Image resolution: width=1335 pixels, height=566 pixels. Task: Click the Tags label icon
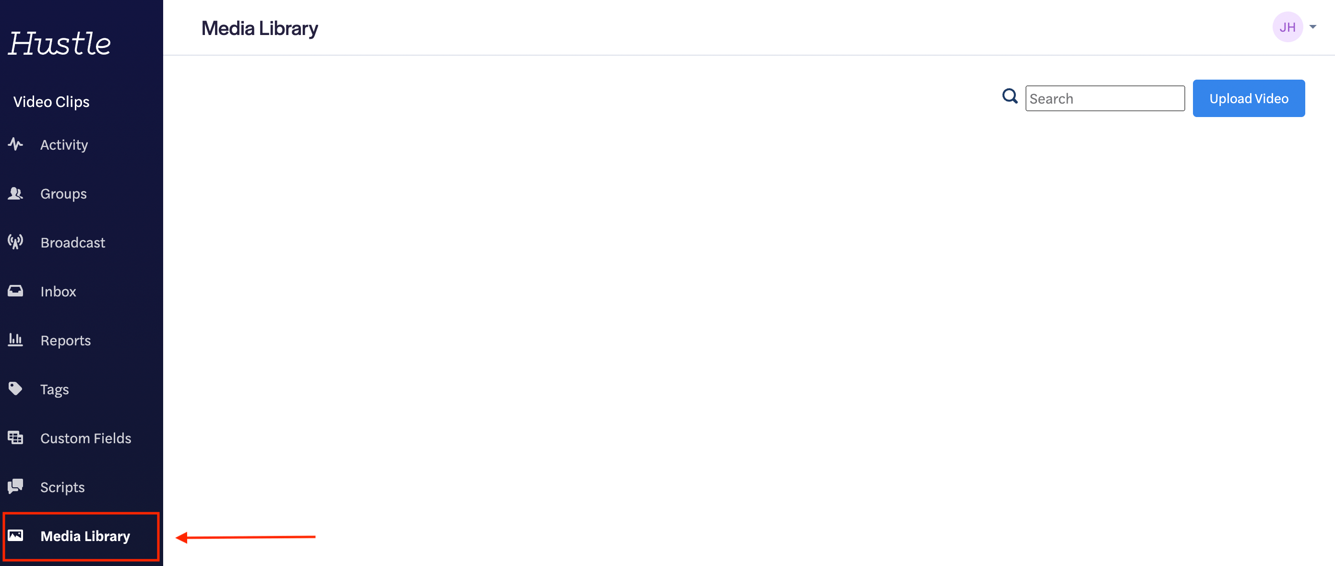pos(15,389)
